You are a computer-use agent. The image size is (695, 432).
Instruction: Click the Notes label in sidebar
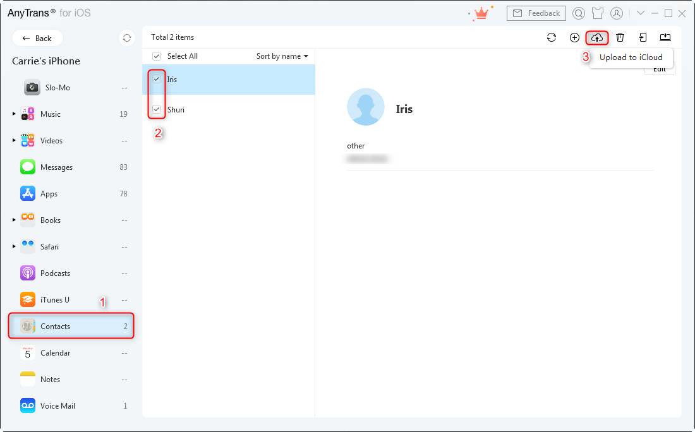(50, 380)
